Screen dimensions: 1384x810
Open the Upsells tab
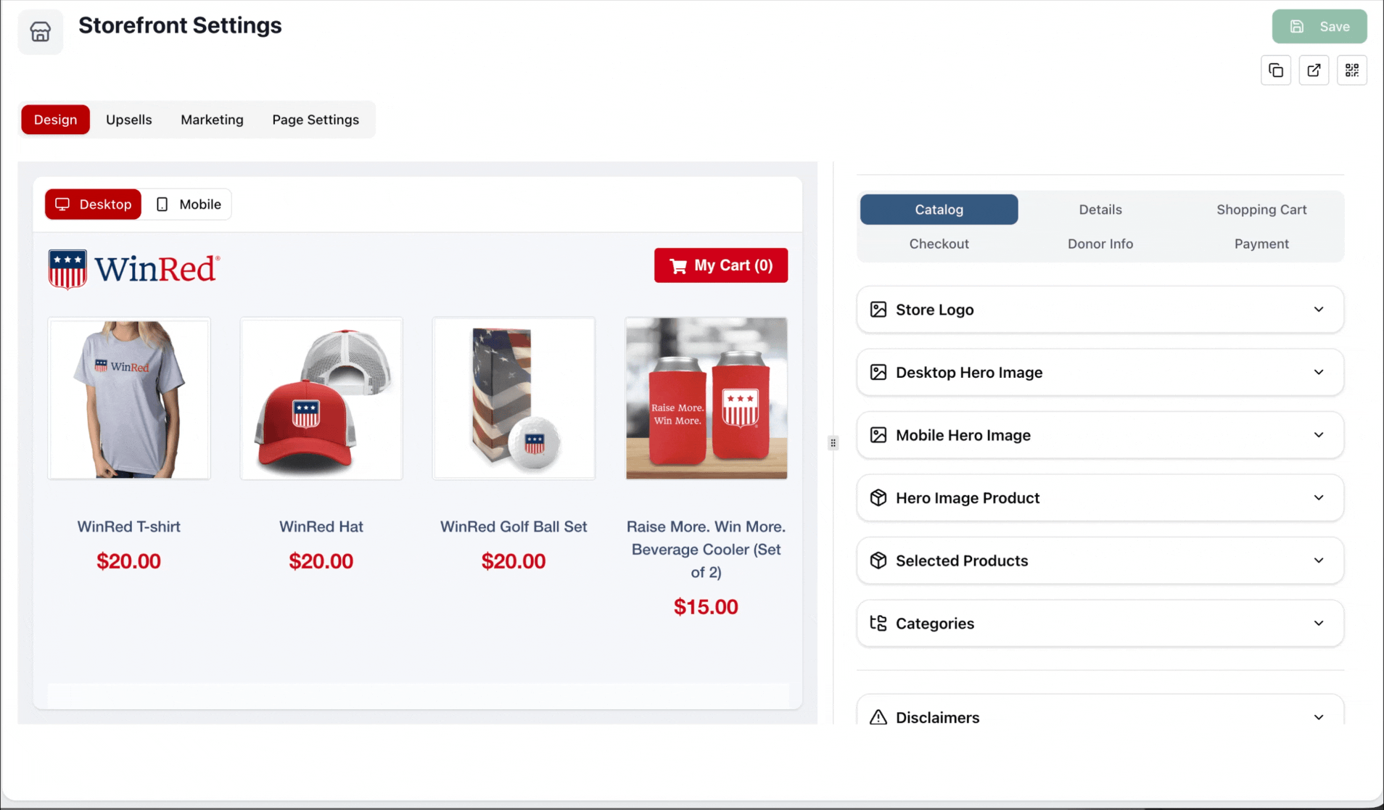[x=129, y=120]
